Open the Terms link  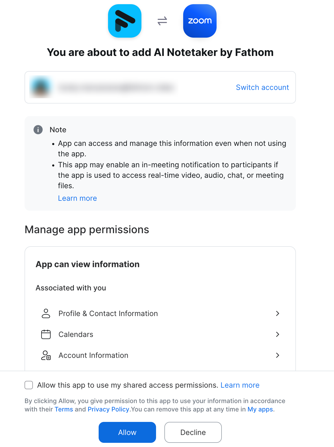[x=64, y=409]
